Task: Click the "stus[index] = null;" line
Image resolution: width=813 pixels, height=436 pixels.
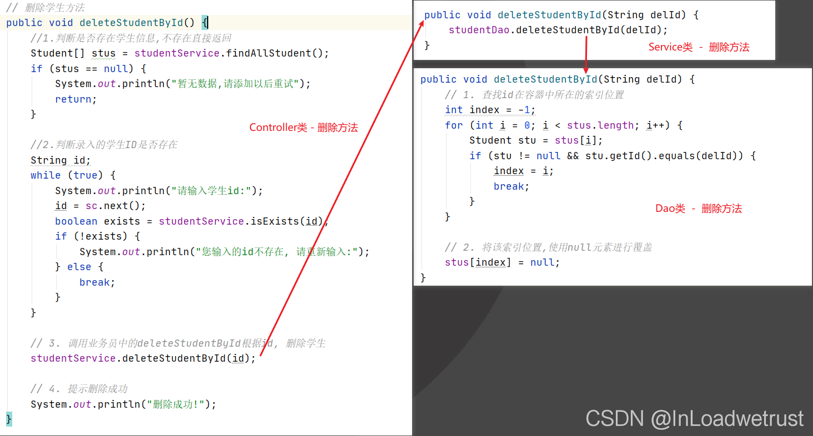Action: point(503,262)
